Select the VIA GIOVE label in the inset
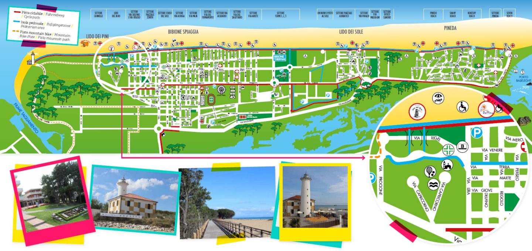The height and width of the screenshot is (251, 532). tap(483, 190)
